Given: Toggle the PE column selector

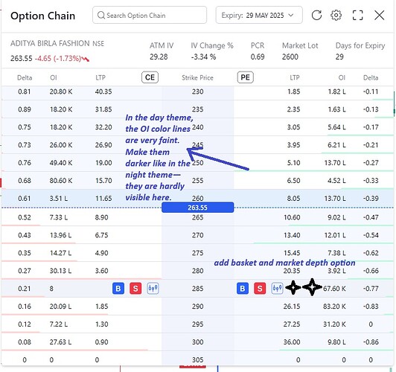Looking at the screenshot, I should pos(245,77).
